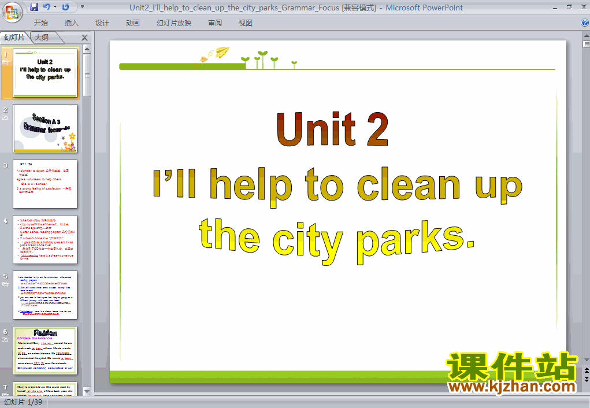This screenshot has width=590, height=408.
Task: Open the 设计 ribbon tab
Action: [102, 23]
